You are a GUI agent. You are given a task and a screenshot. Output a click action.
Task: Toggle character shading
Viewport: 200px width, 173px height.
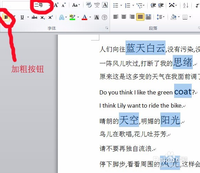click(x=97, y=17)
